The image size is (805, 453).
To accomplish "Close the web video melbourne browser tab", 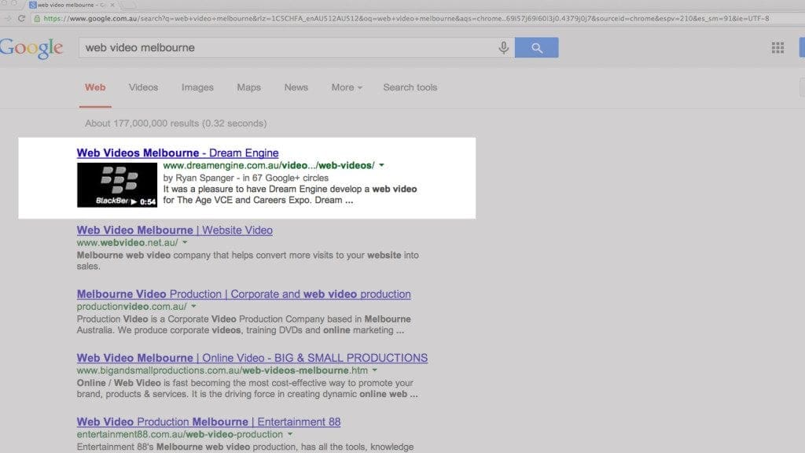I will click(112, 5).
